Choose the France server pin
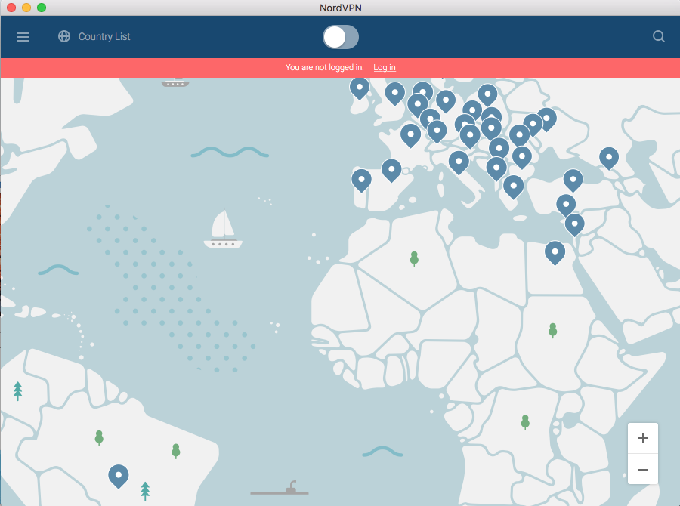Viewport: 680px width, 506px height. [x=410, y=134]
